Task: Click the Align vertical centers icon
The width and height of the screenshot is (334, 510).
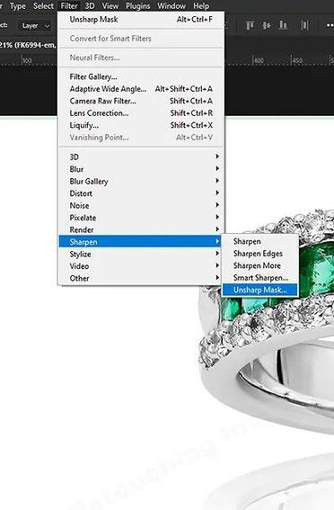Action: click(x=266, y=25)
